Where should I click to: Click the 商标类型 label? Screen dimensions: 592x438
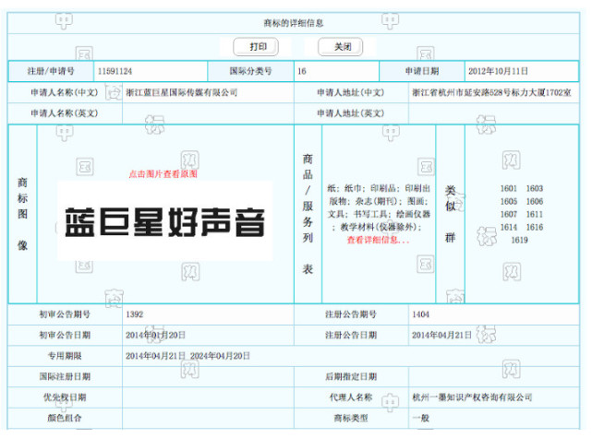coord(351,418)
